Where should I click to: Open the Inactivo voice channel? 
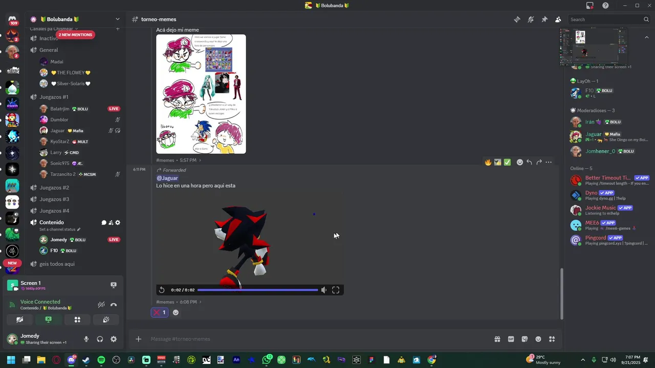coord(49,38)
